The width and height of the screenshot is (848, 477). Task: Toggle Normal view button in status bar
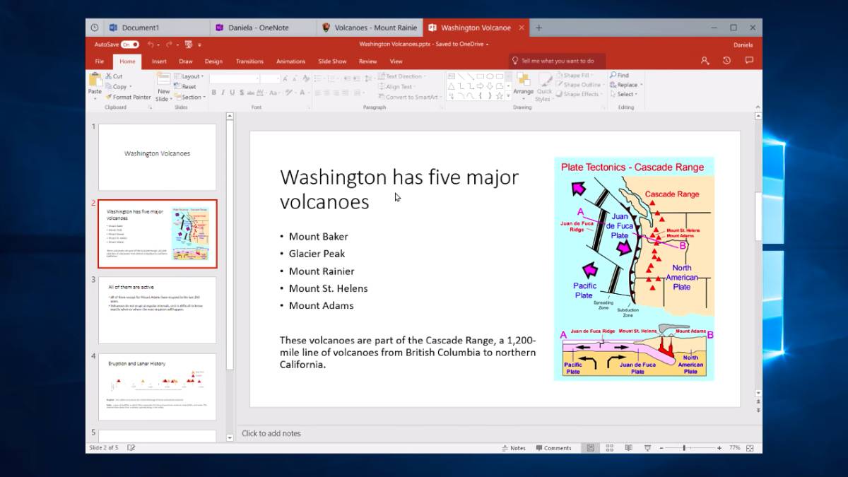click(591, 448)
